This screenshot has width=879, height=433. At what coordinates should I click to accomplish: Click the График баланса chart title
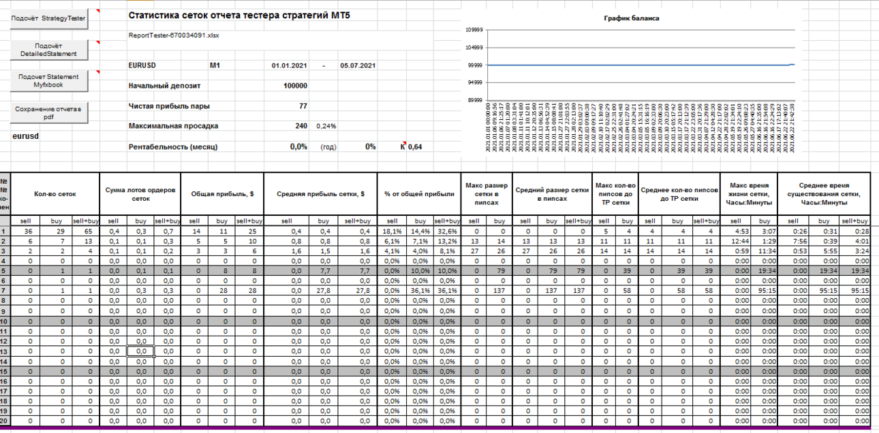click(x=631, y=18)
